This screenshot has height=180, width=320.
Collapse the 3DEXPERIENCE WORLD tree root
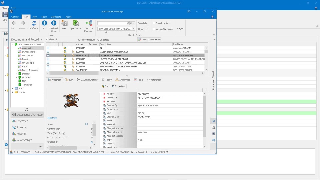pyautogui.click(x=13, y=44)
